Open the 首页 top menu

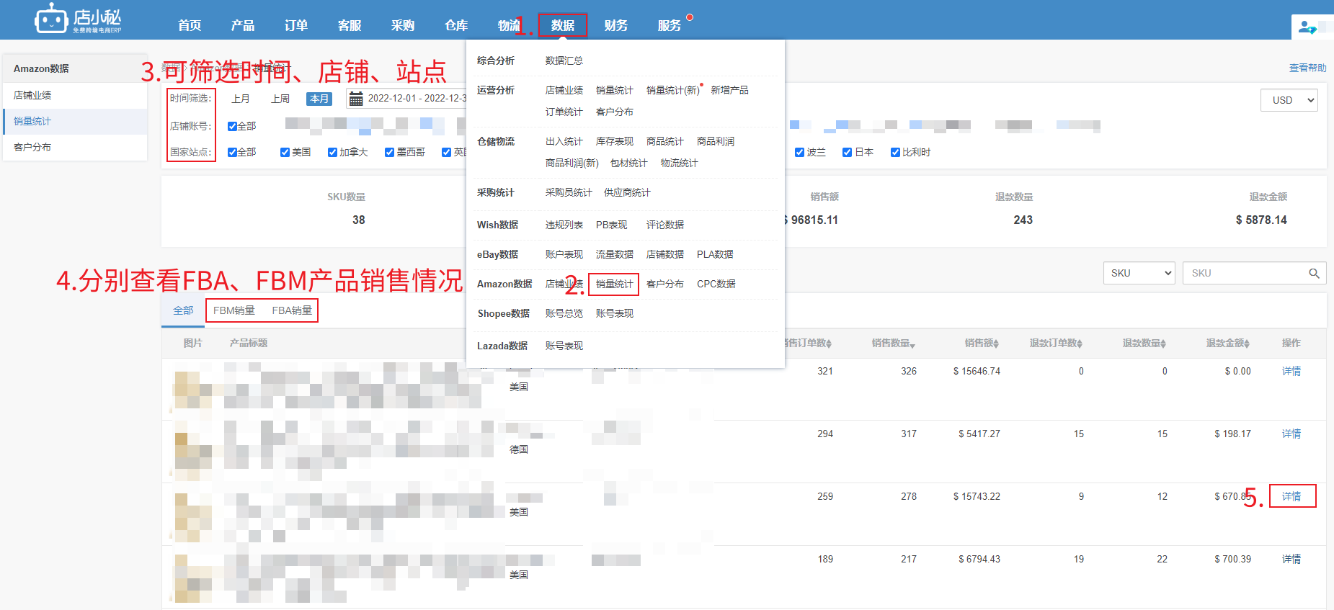click(190, 26)
